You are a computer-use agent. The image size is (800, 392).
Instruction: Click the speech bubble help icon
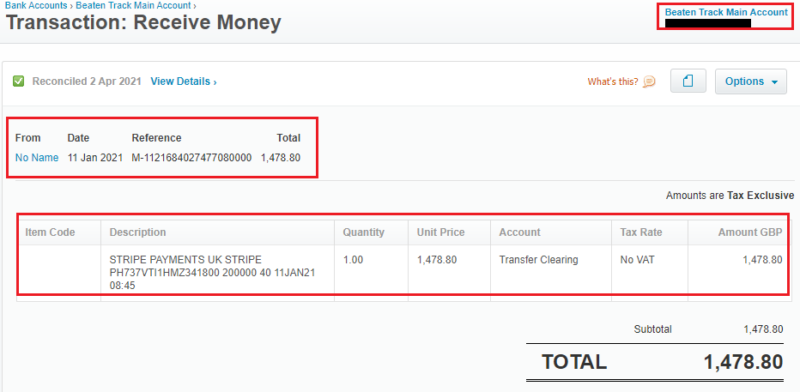pos(649,81)
